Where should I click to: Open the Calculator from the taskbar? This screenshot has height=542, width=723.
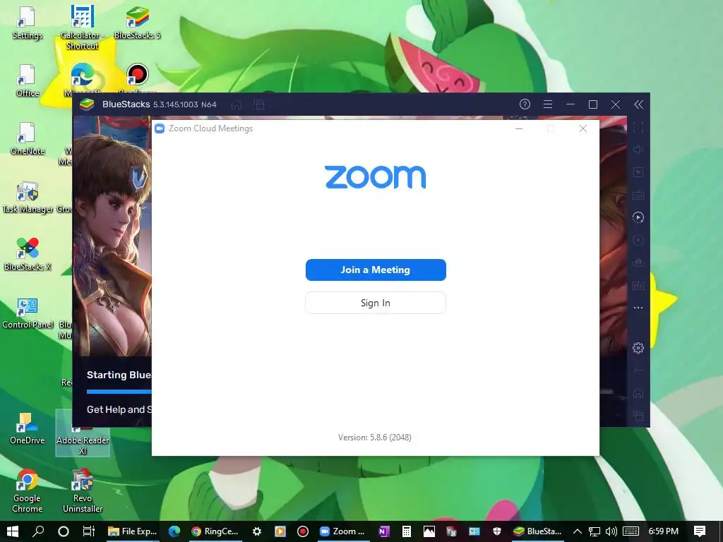pos(406,531)
